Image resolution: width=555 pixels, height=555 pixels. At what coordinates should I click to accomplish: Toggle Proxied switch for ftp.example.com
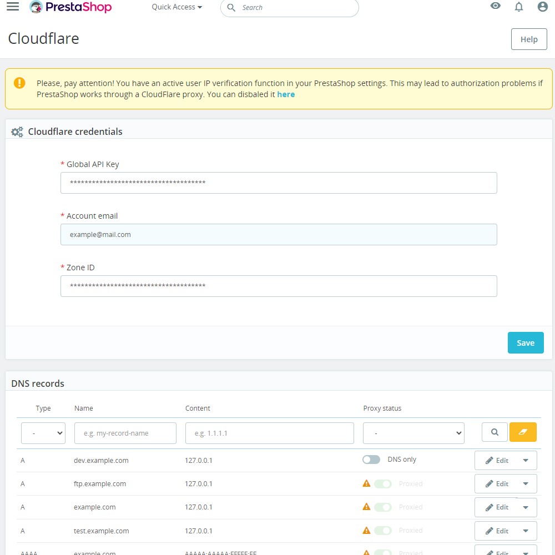[382, 483]
